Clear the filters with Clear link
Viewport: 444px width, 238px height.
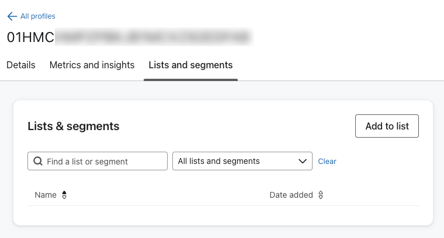click(x=327, y=162)
